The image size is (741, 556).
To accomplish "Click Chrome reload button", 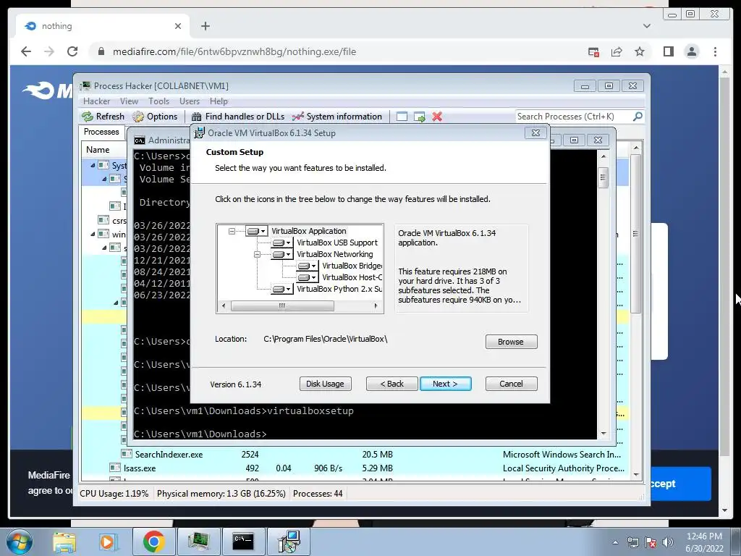I will click(72, 51).
